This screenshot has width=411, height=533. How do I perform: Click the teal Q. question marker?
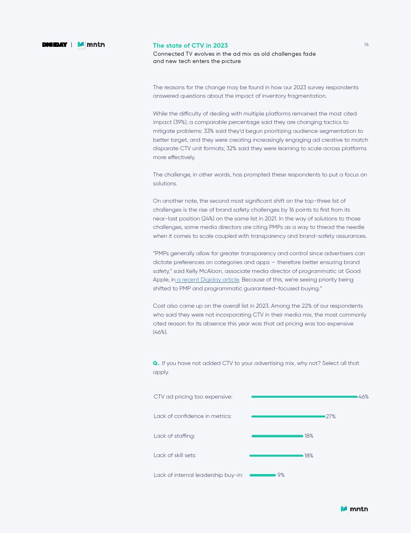click(x=156, y=363)
